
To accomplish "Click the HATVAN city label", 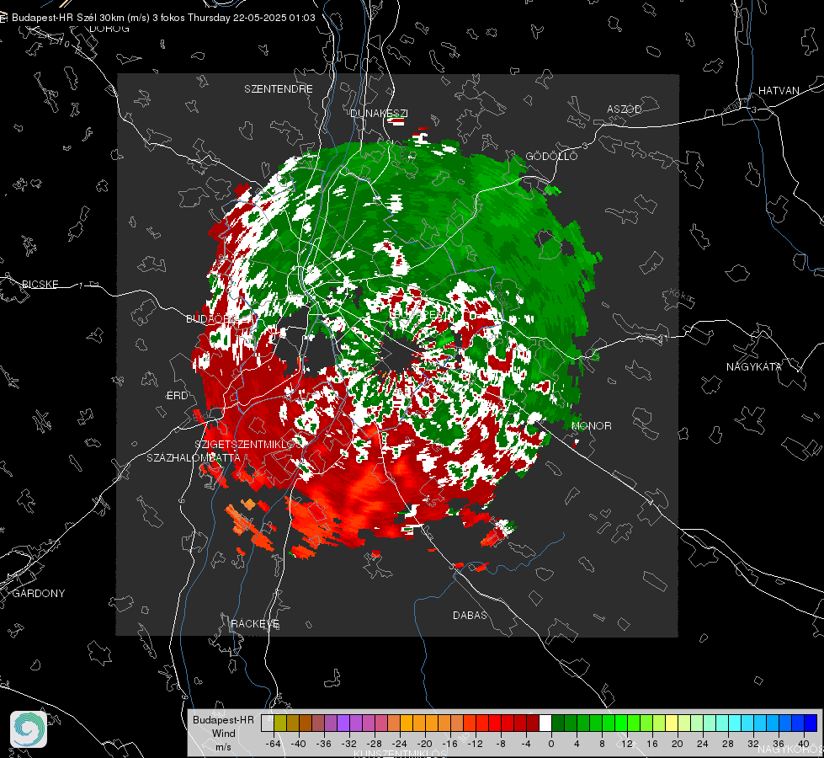I will pos(779,91).
